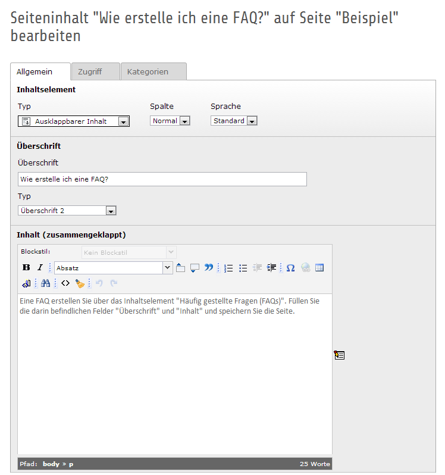The image size is (445, 475).
Task: Click into the Überschrift text field
Action: click(x=162, y=179)
